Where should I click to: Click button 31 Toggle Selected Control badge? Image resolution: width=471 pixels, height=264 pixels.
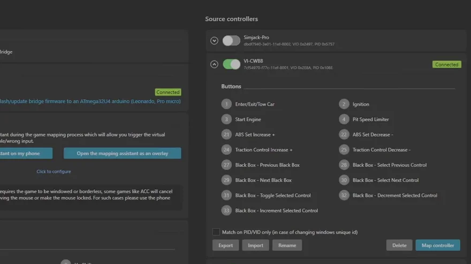pyautogui.click(x=226, y=195)
